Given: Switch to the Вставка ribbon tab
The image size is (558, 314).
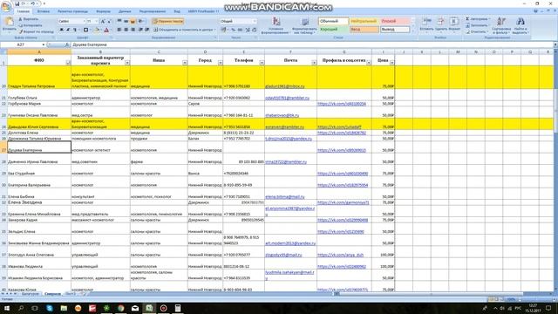Looking at the screenshot, I should tap(44, 11).
